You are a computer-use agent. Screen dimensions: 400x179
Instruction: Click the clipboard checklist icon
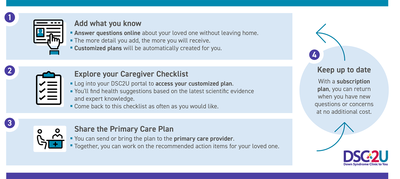pyautogui.click(x=49, y=88)
